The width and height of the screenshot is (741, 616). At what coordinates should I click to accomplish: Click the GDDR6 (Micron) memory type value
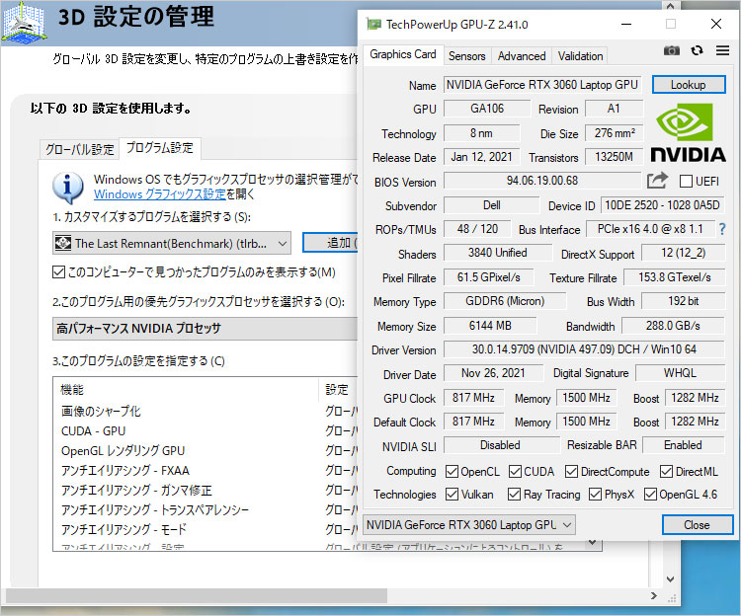pyautogui.click(x=504, y=301)
